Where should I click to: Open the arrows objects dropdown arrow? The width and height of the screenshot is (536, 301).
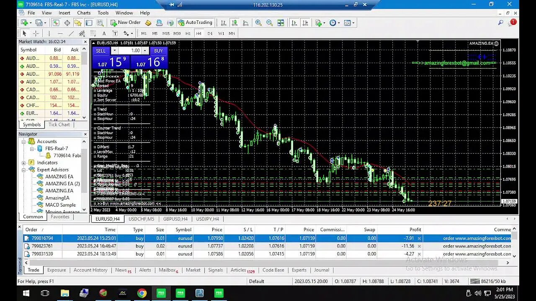click(131, 33)
